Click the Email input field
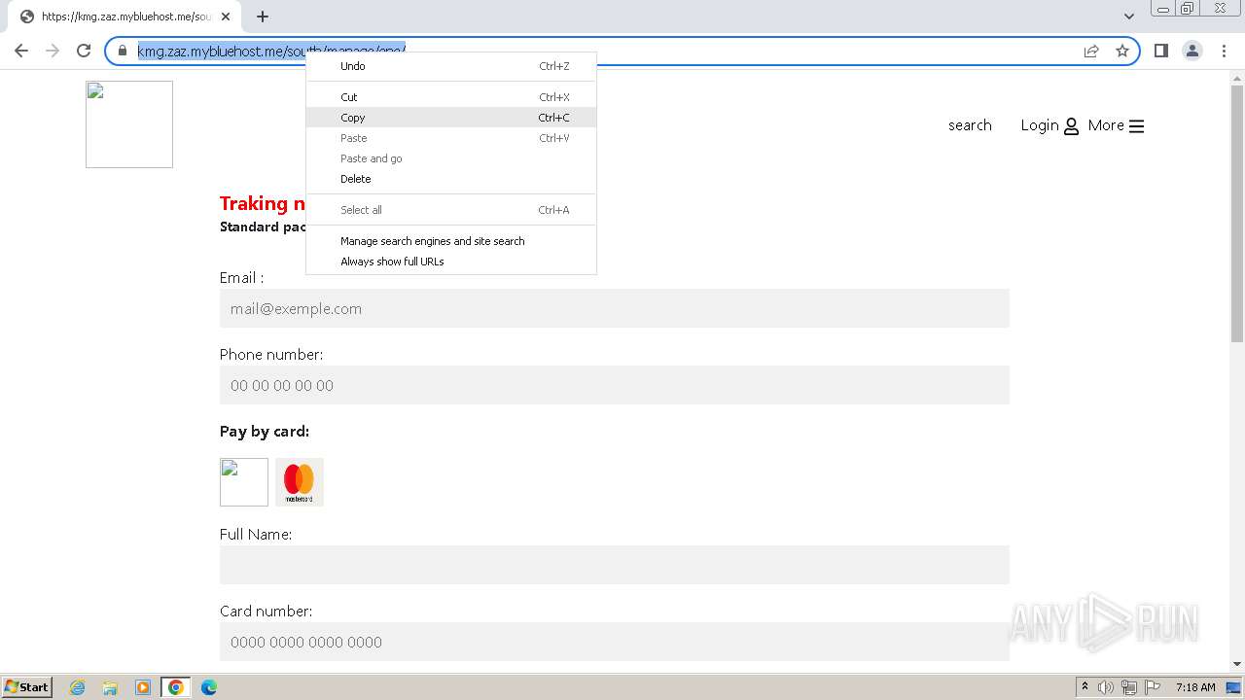Viewport: 1245px width, 700px height. click(615, 308)
